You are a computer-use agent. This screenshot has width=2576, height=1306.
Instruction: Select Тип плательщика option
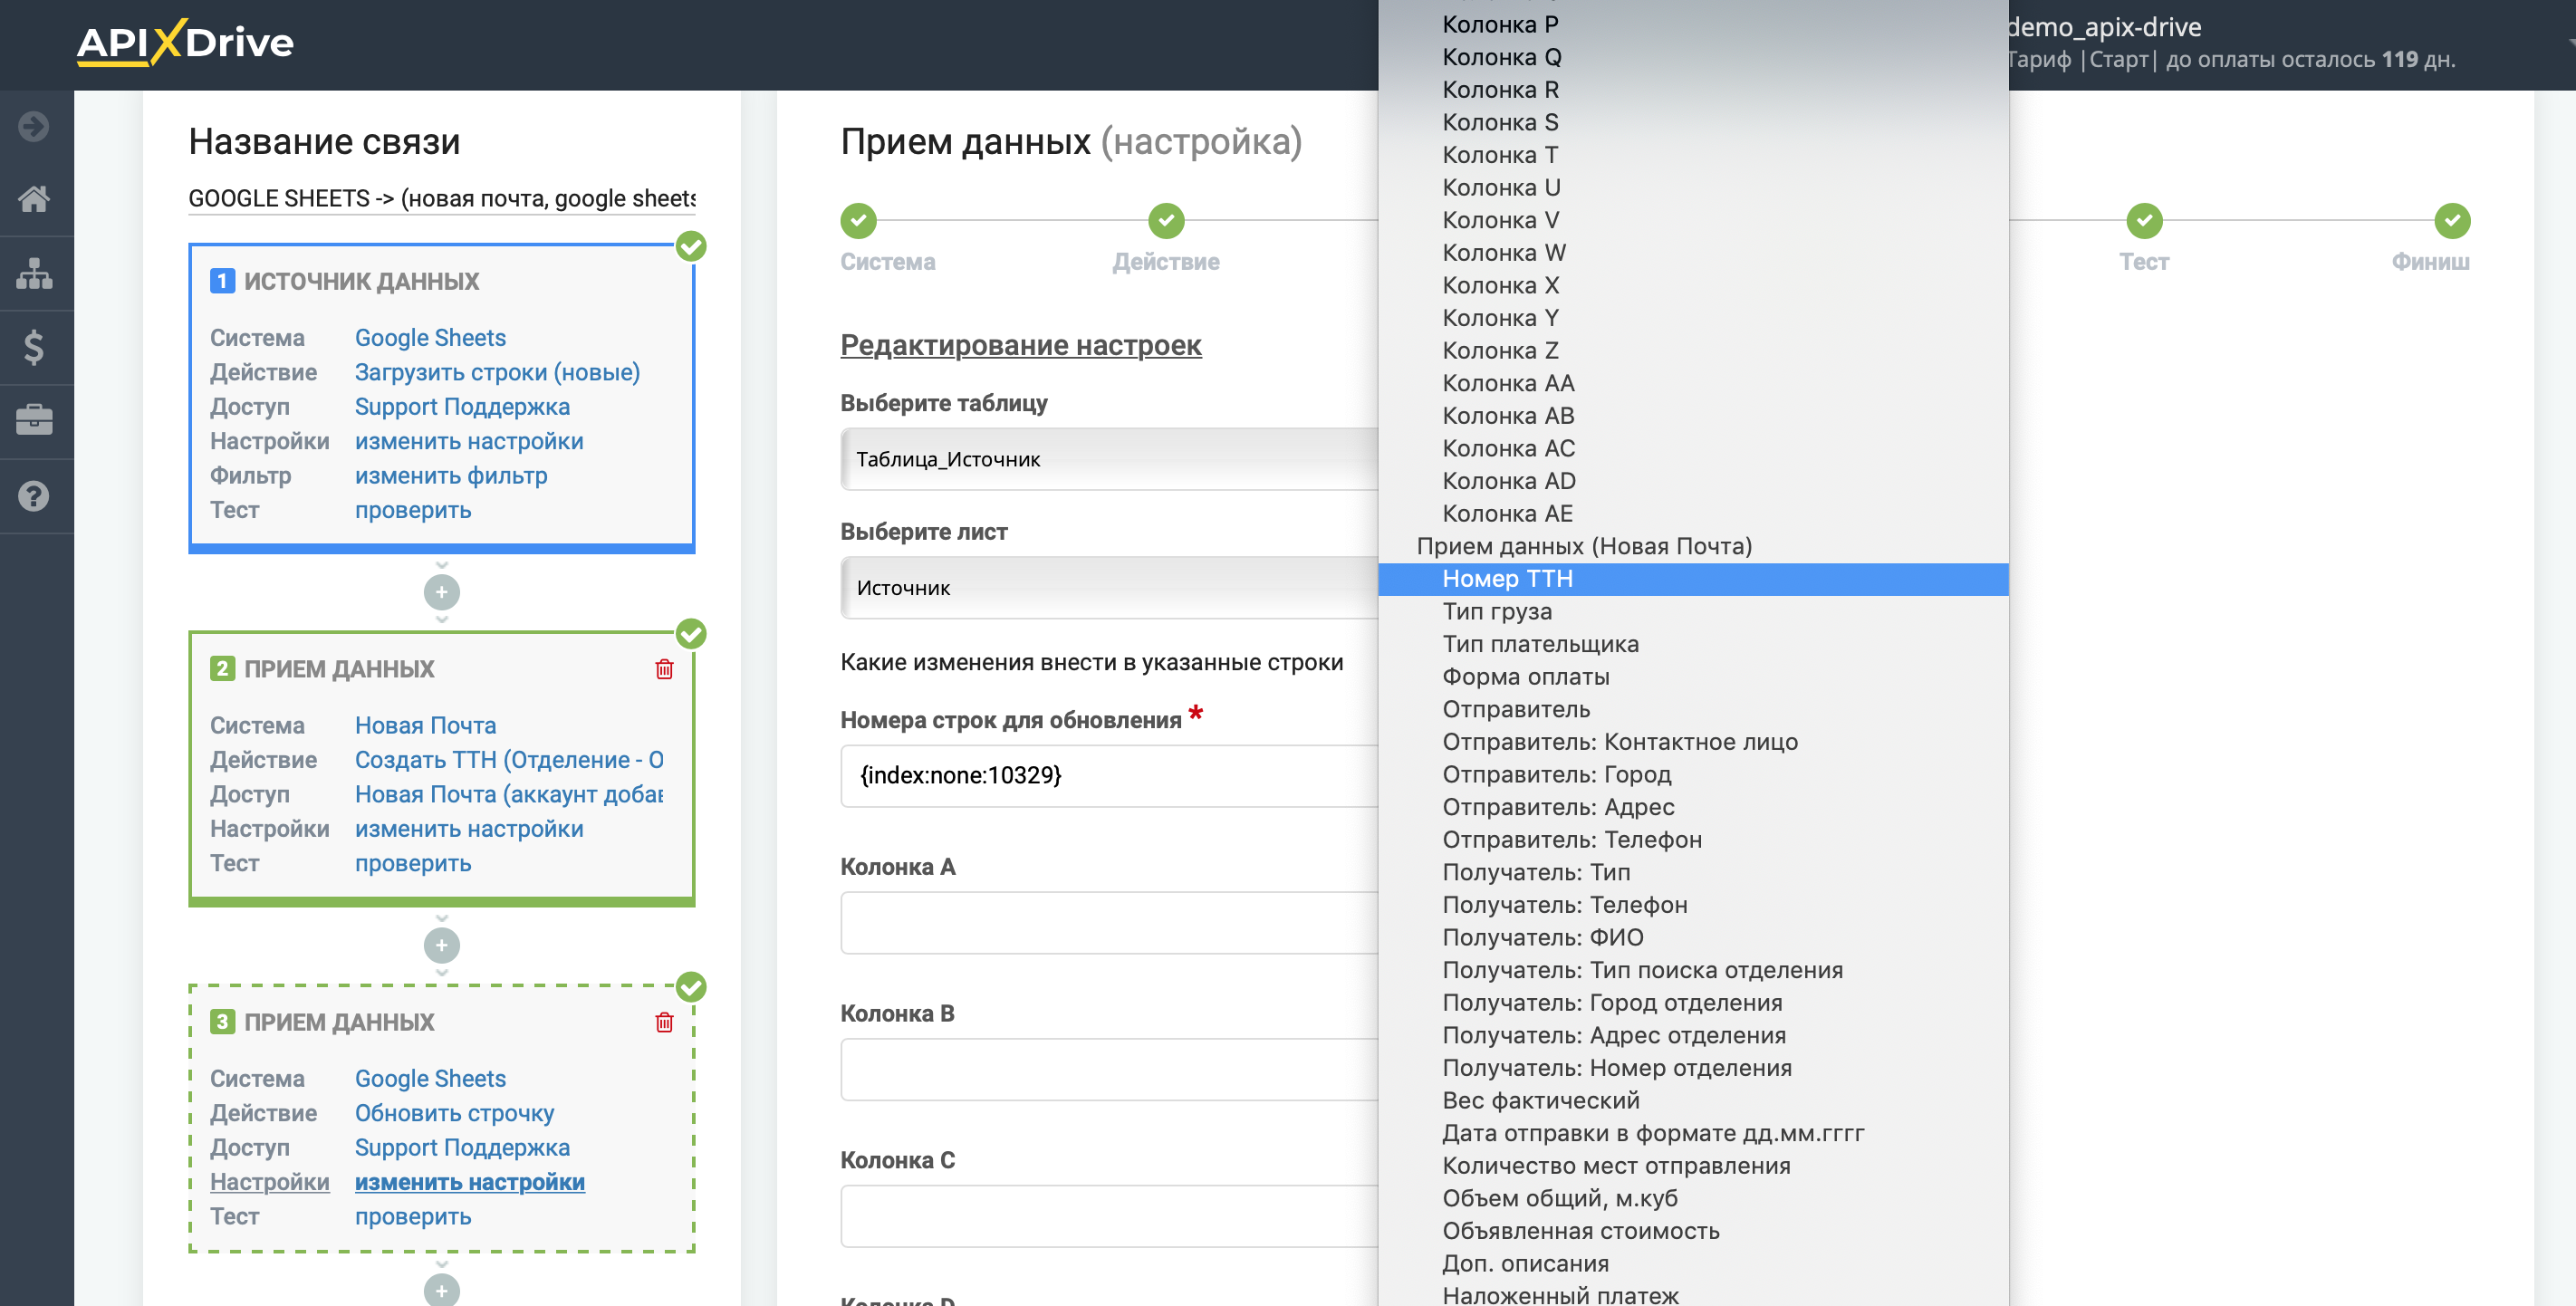[1693, 644]
